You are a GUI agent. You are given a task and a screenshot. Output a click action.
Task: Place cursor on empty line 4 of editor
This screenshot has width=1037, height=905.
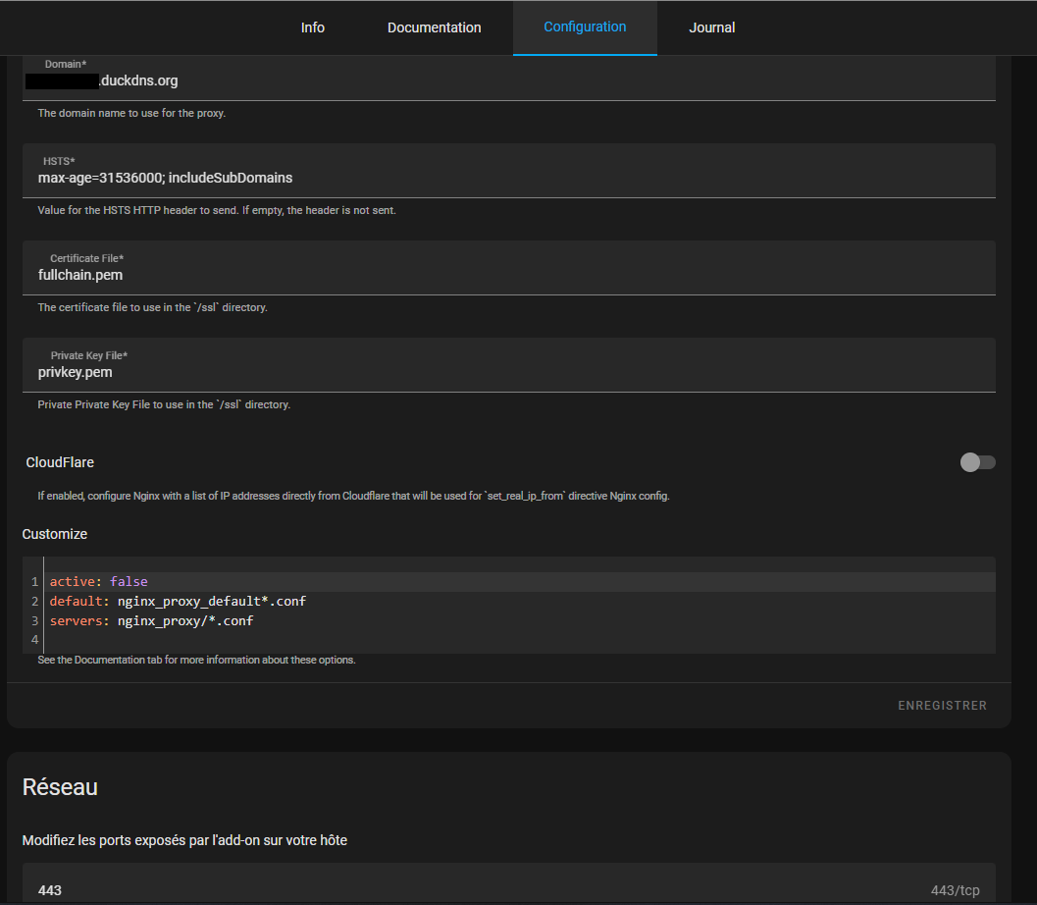pos(294,640)
